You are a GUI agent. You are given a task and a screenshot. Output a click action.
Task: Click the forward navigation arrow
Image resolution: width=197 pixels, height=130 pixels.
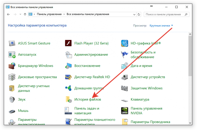point(15,14)
